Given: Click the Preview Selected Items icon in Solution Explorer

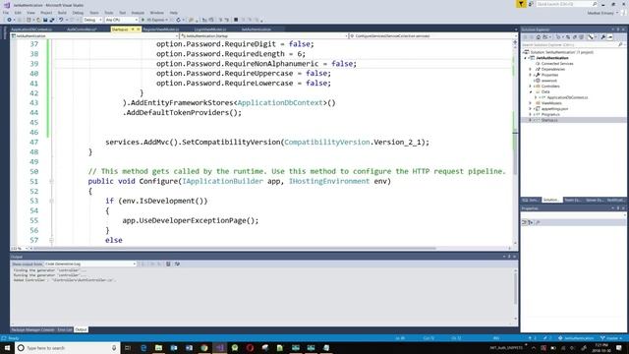Looking at the screenshot, I should [x=610, y=37].
